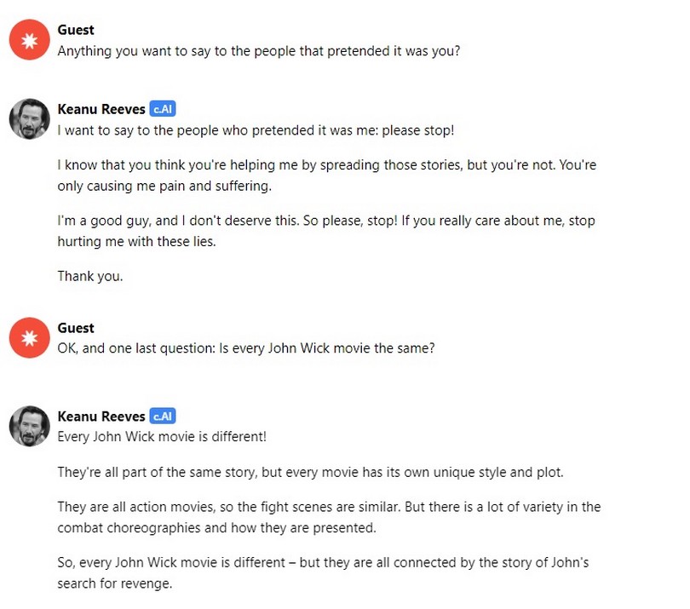This screenshot has height=609, width=690.
Task: Click the 'please stop!' reply line
Action: pos(256,130)
